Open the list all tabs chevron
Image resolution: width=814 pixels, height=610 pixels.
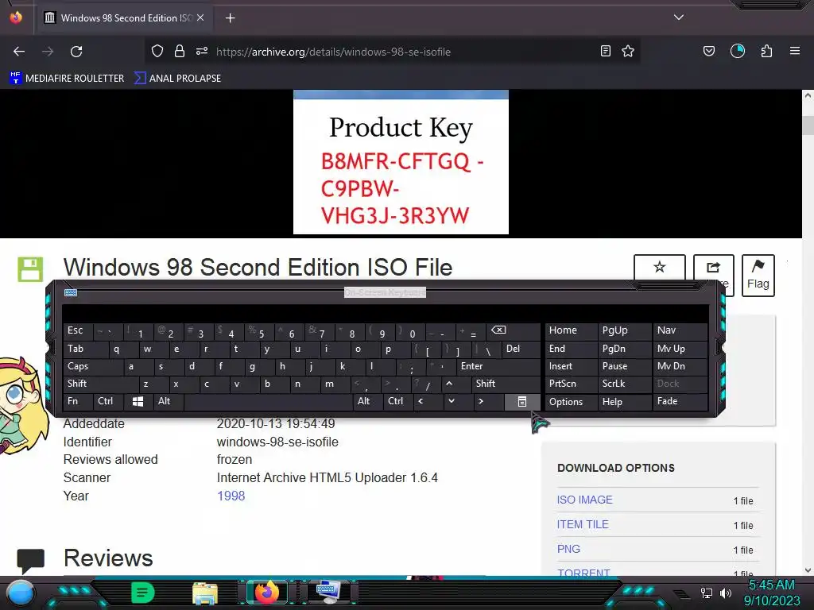[x=679, y=17]
